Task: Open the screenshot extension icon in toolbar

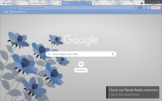Action: pos(140,8)
